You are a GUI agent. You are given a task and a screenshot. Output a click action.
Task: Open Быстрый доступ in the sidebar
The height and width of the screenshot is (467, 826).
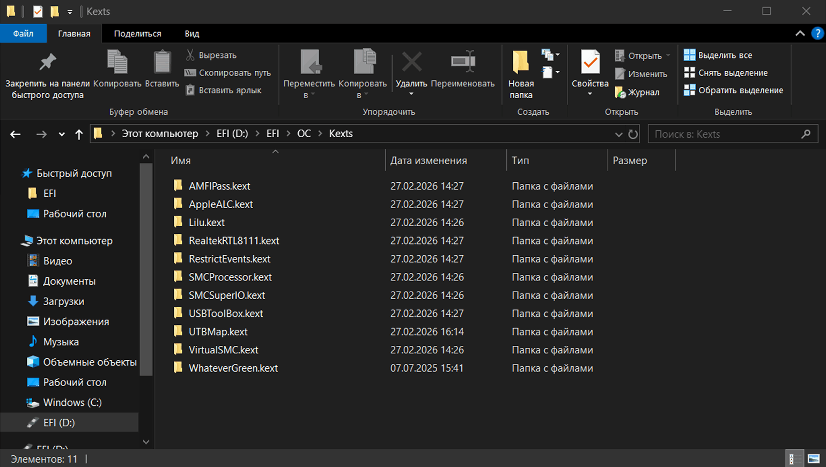[x=74, y=173]
